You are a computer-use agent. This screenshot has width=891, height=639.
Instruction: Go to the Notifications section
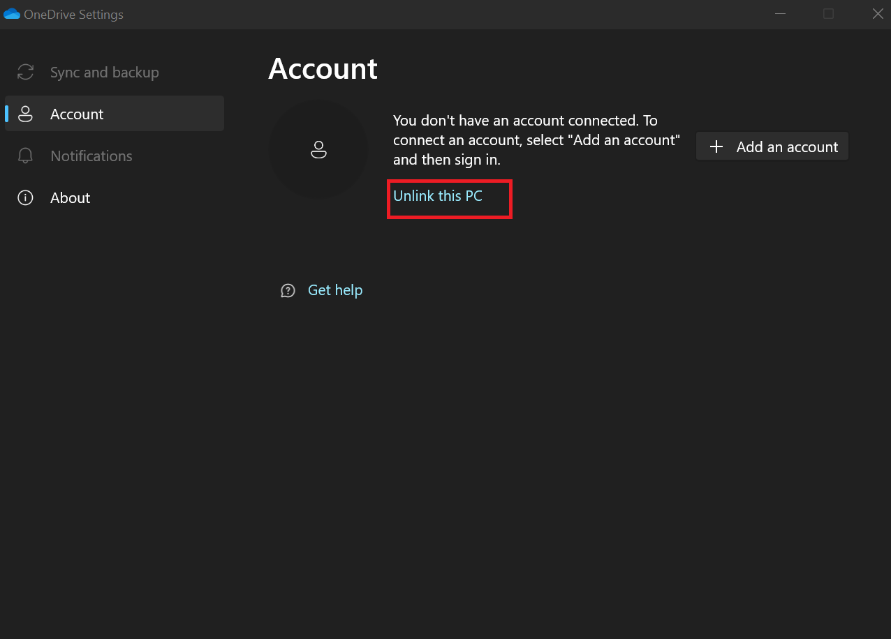pos(115,156)
